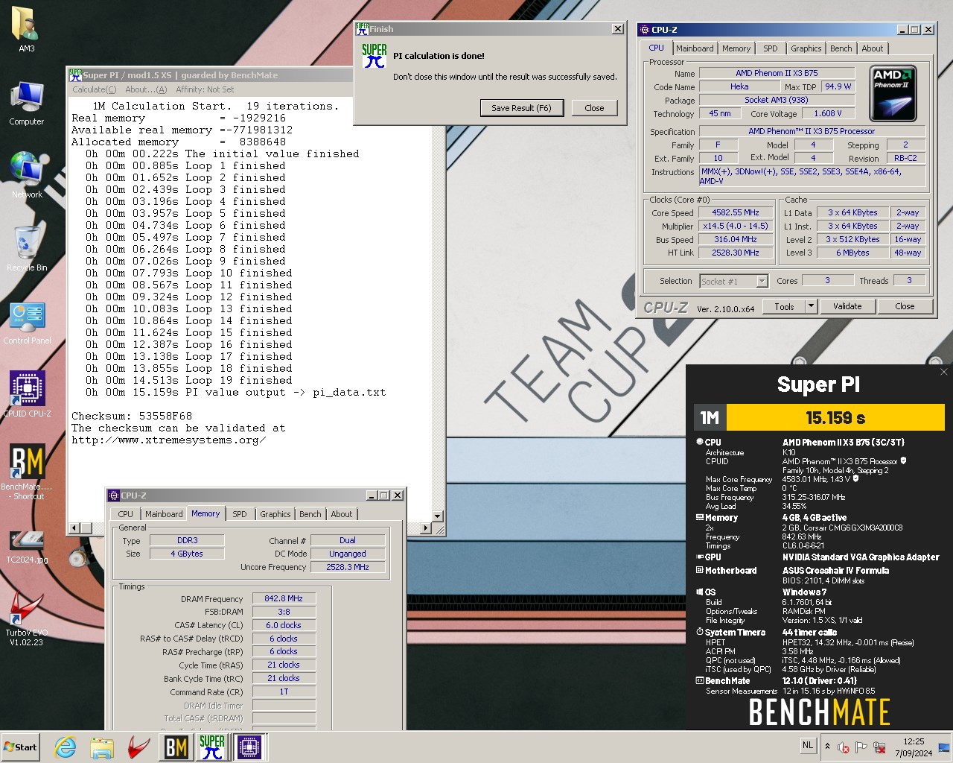
Task: Switch to Graphics tab in the upper CPU-Z window
Action: tap(806, 48)
